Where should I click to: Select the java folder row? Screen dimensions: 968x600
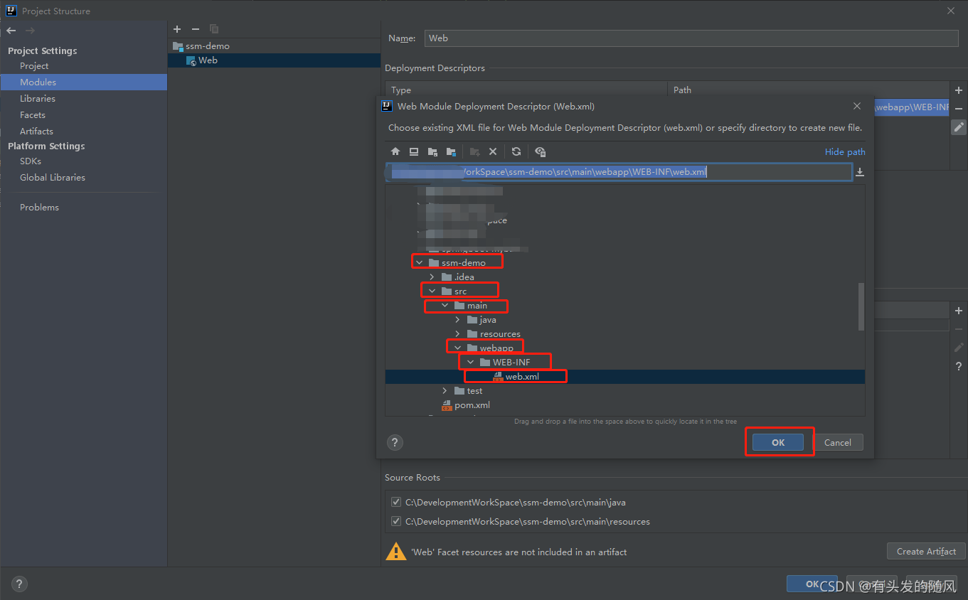pos(625,320)
